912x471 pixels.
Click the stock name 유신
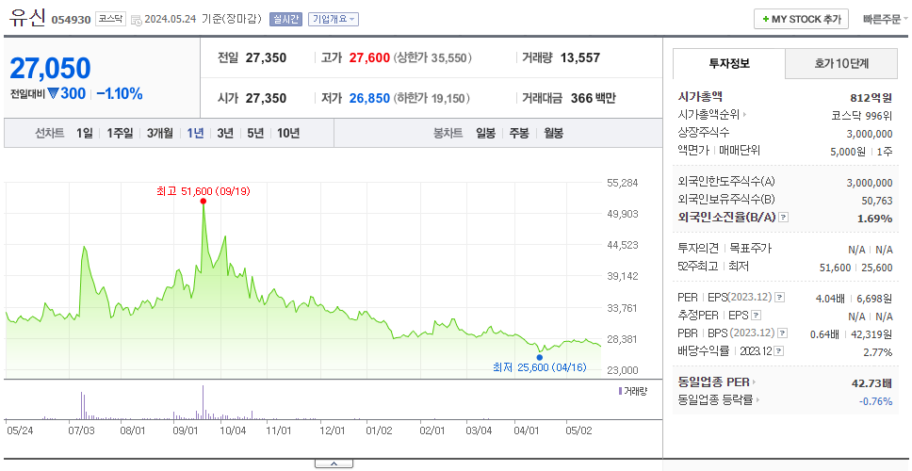(27, 18)
